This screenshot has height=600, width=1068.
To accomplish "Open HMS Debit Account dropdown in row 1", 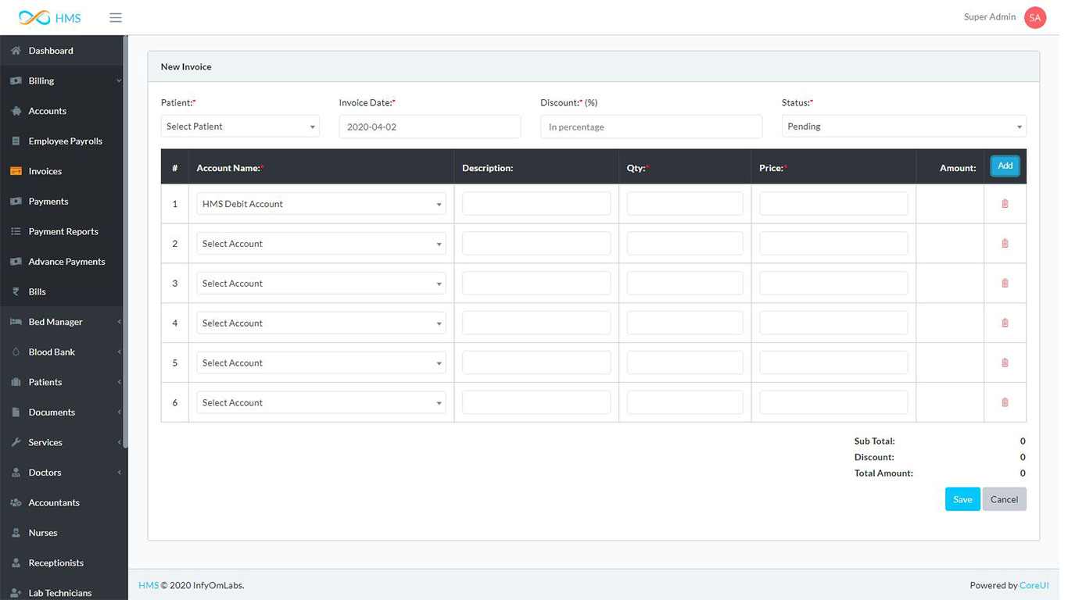I will (321, 204).
